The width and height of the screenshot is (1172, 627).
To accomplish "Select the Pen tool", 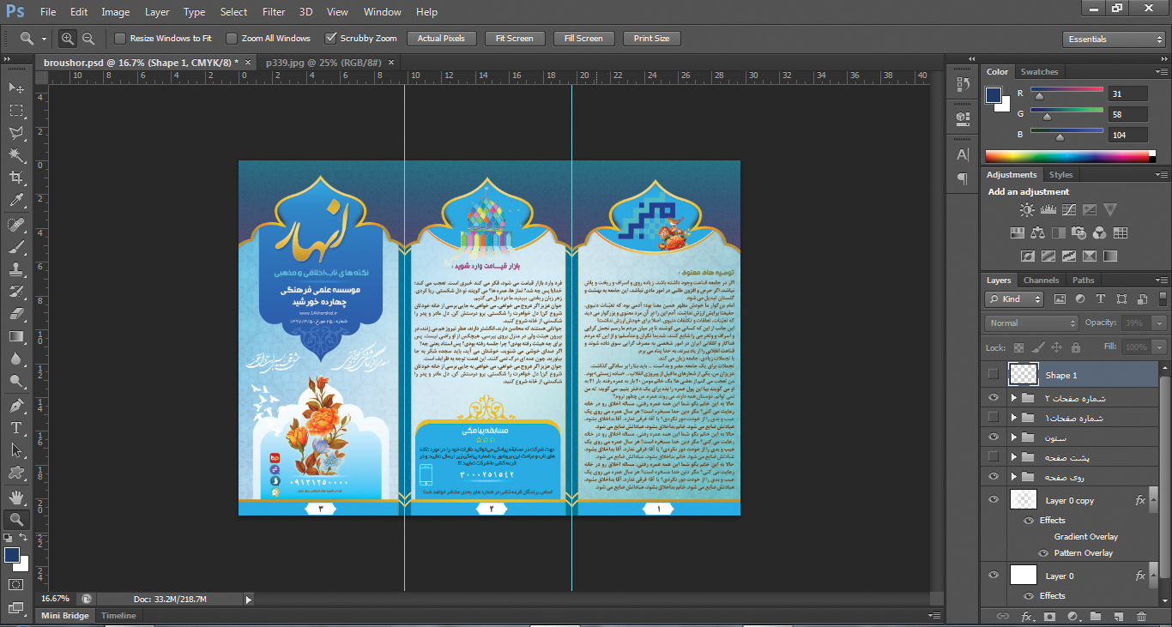I will click(16, 405).
